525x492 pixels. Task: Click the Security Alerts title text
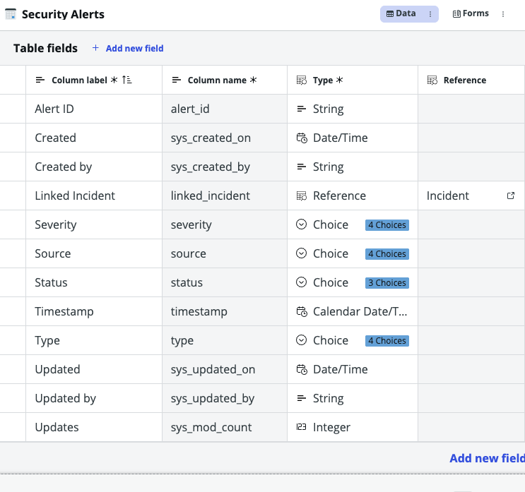coord(63,14)
